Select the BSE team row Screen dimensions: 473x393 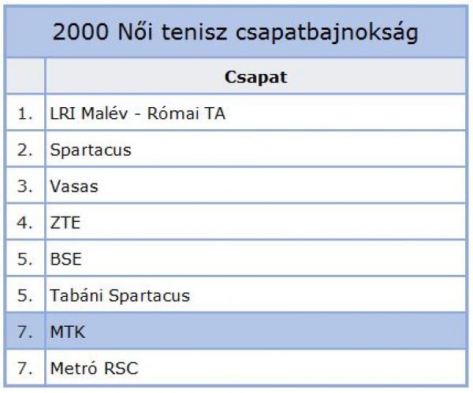[x=236, y=258]
